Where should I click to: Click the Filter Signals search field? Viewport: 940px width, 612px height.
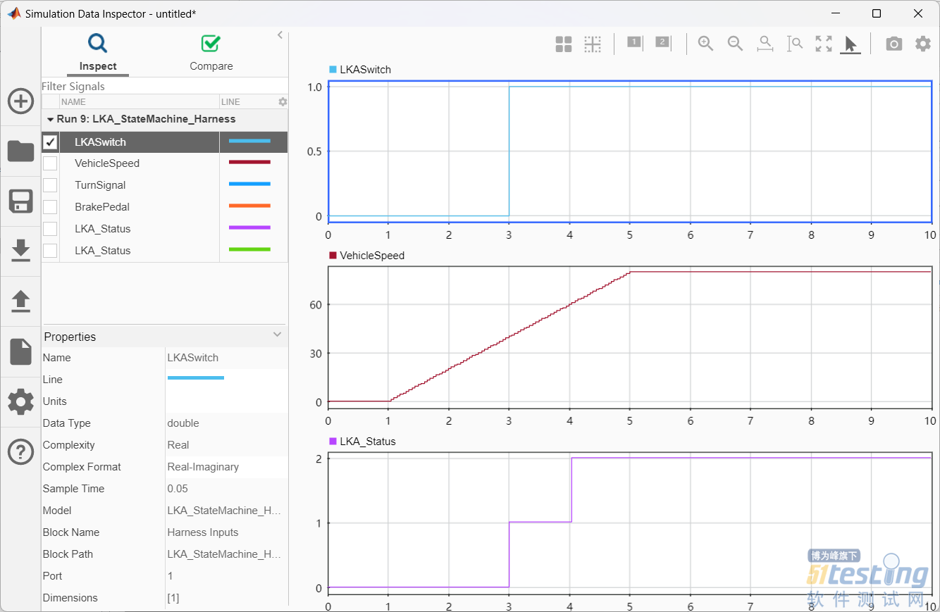pyautogui.click(x=165, y=86)
